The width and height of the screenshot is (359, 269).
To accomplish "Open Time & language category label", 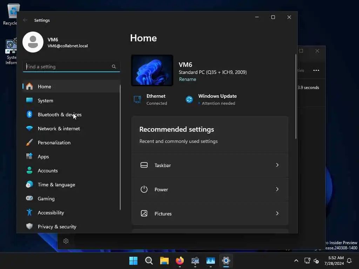I will point(56,185).
